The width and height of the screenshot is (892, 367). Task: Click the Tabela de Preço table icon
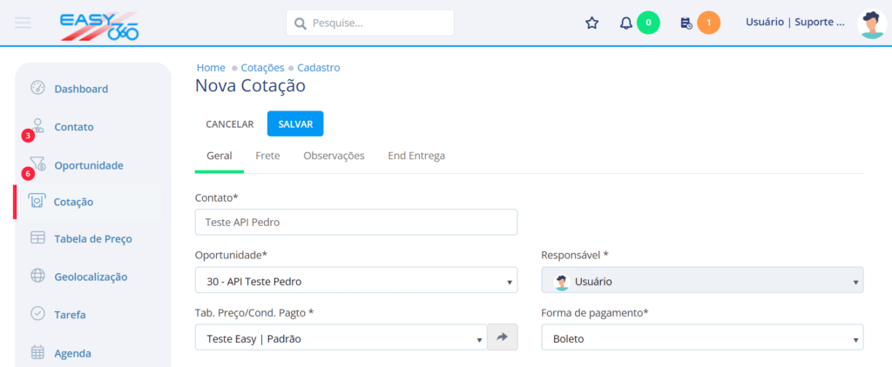(x=37, y=238)
